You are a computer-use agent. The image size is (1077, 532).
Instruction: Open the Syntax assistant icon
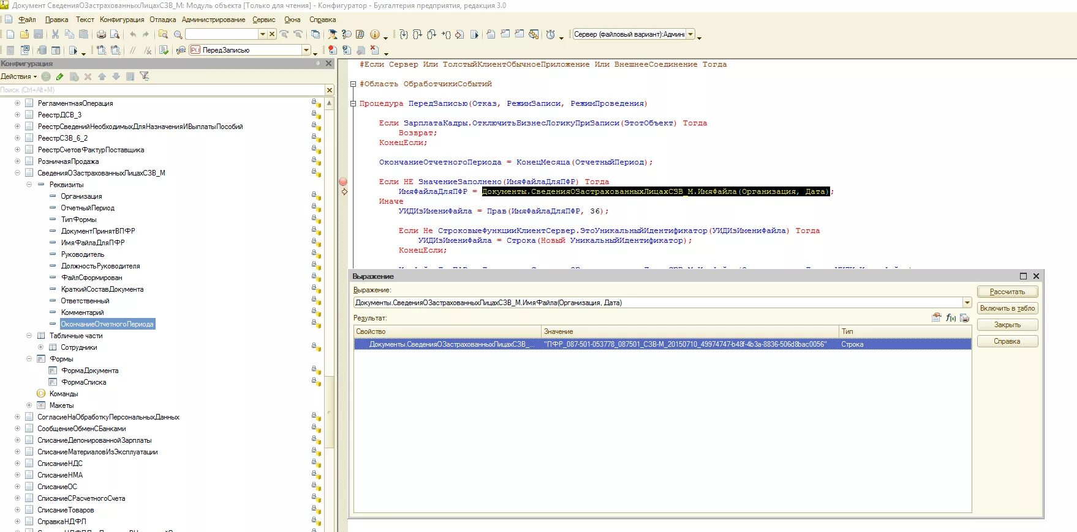[332, 34]
